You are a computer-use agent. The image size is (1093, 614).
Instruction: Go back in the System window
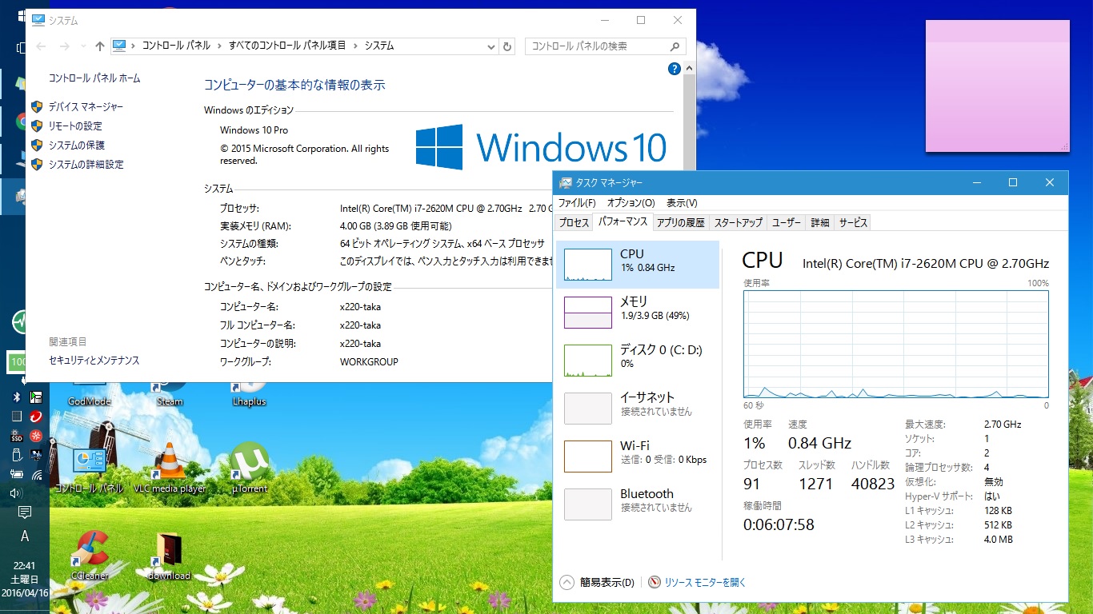[41, 46]
